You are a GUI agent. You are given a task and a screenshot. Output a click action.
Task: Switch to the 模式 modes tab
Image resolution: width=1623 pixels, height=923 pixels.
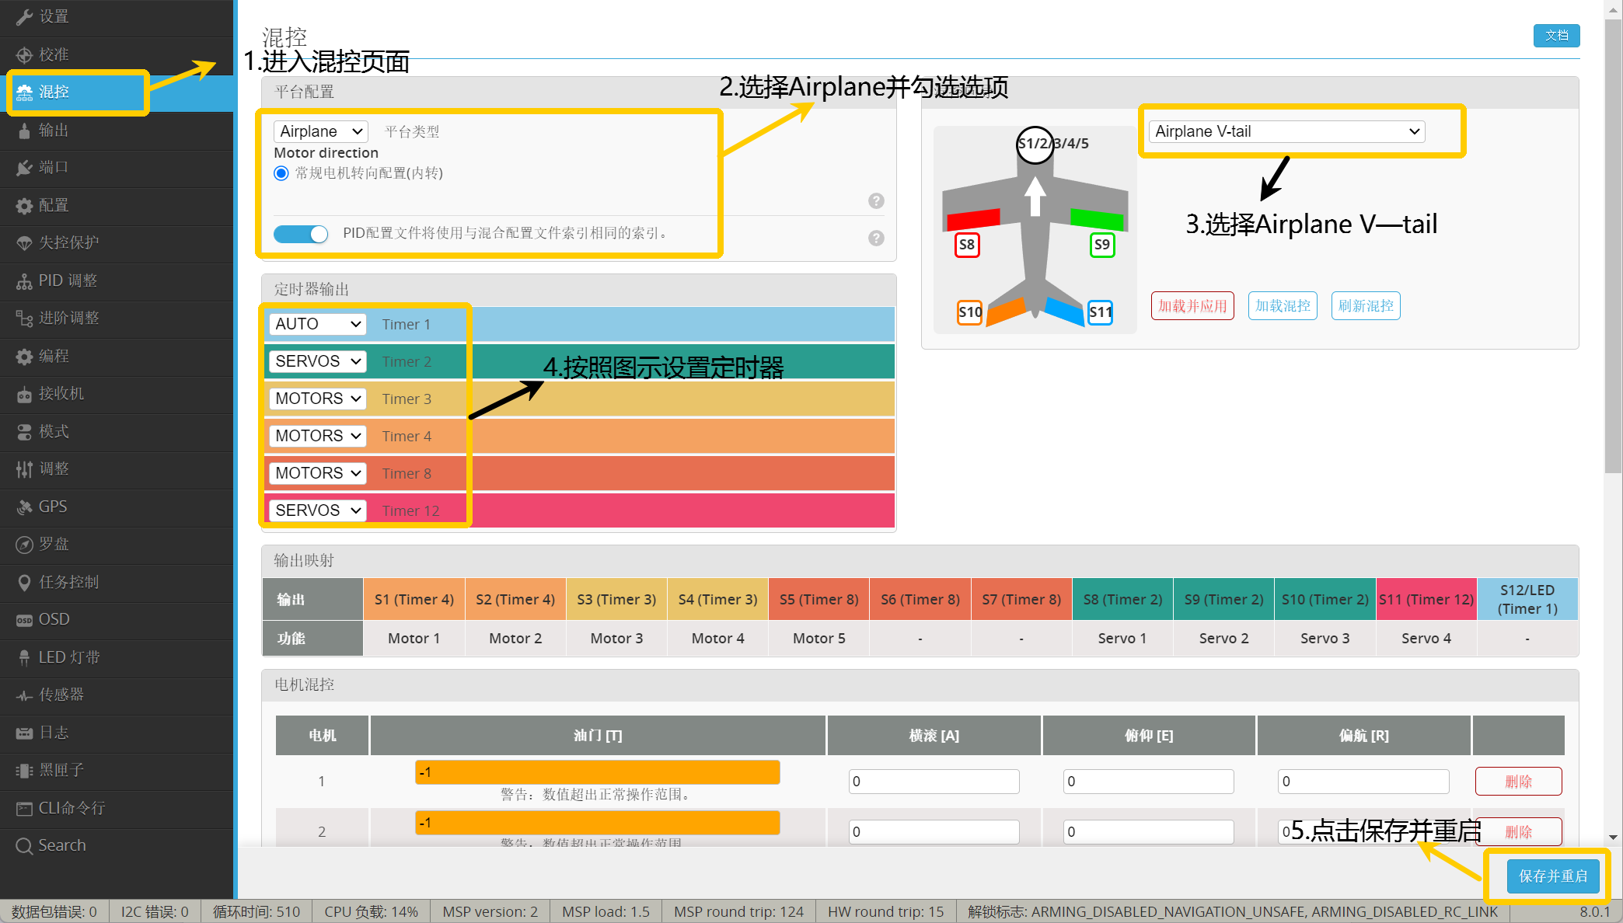tap(54, 432)
